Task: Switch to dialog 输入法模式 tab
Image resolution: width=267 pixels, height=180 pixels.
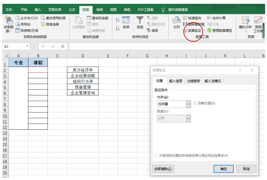Action: 212,81
